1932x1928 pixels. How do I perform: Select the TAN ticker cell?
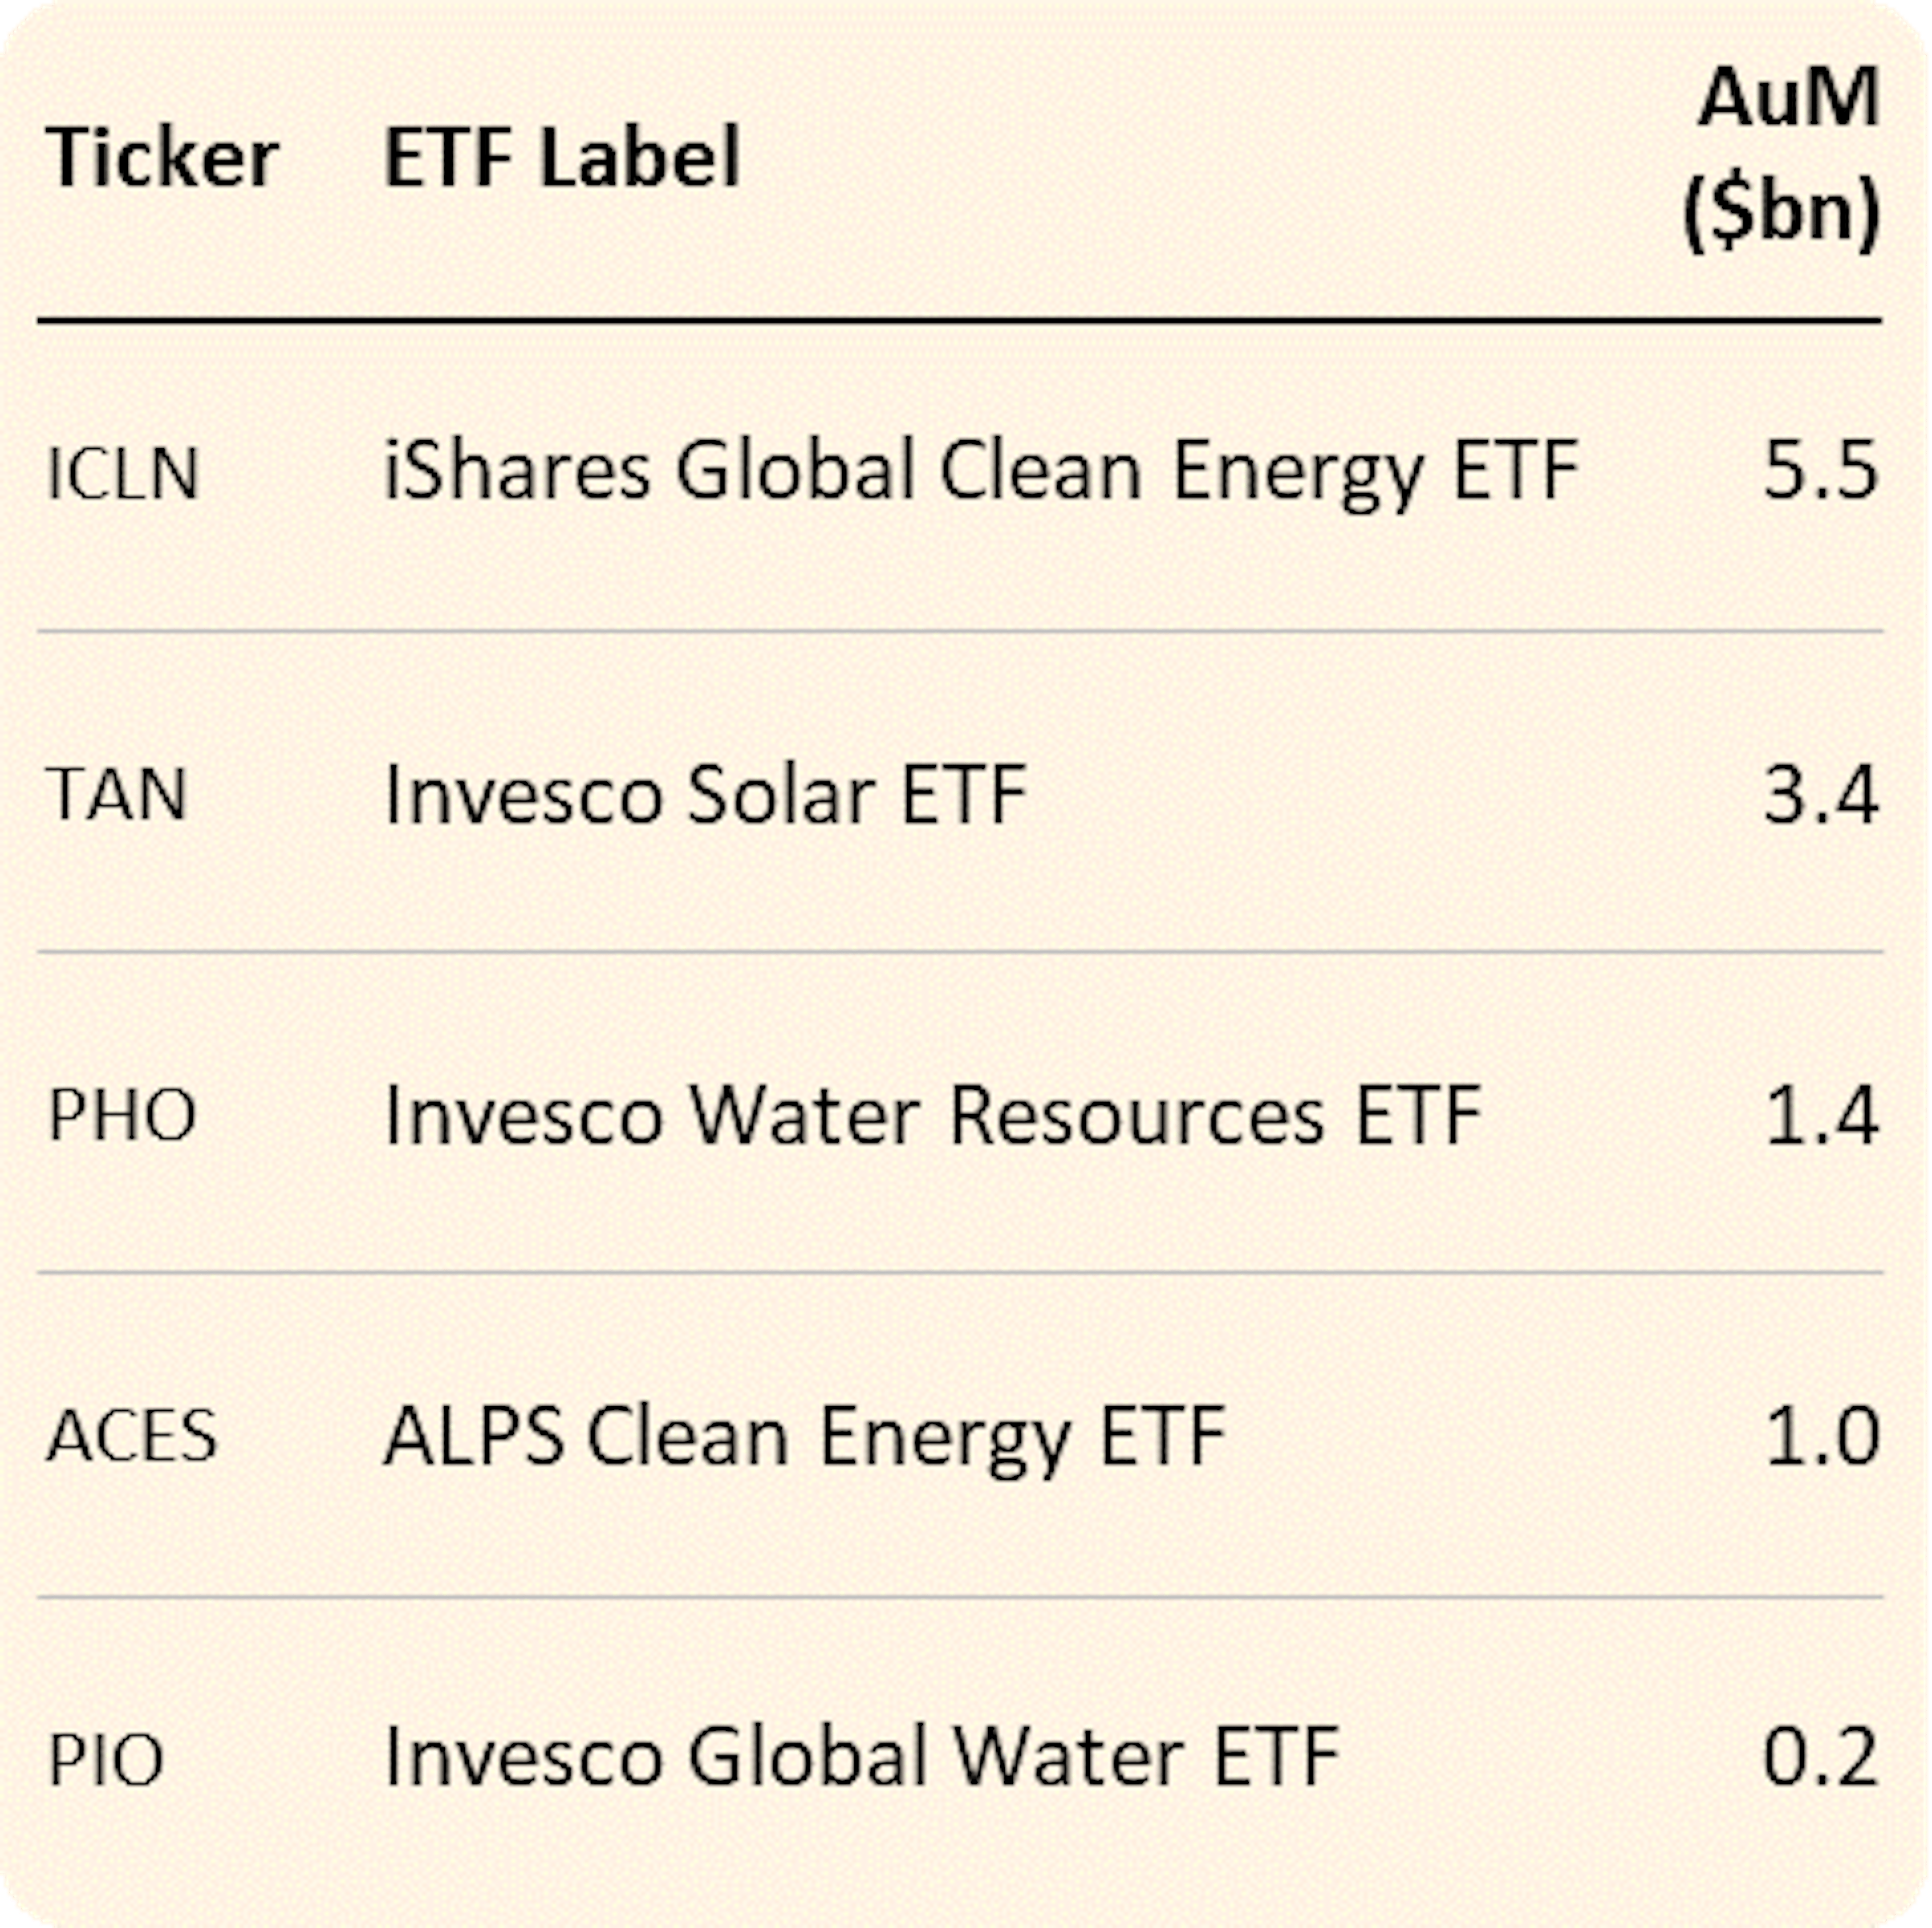pyautogui.click(x=117, y=795)
